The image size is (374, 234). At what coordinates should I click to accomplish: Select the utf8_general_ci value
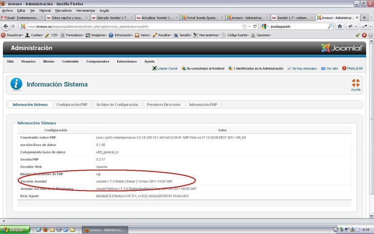107,152
